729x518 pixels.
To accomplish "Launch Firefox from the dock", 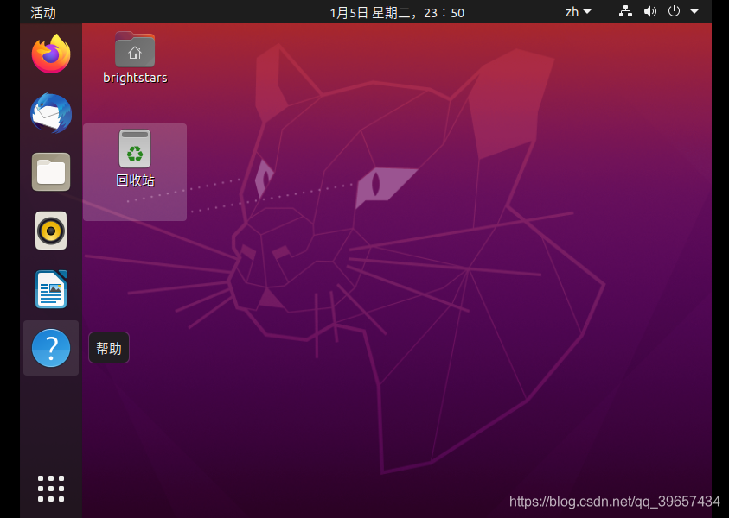I will 51,54.
